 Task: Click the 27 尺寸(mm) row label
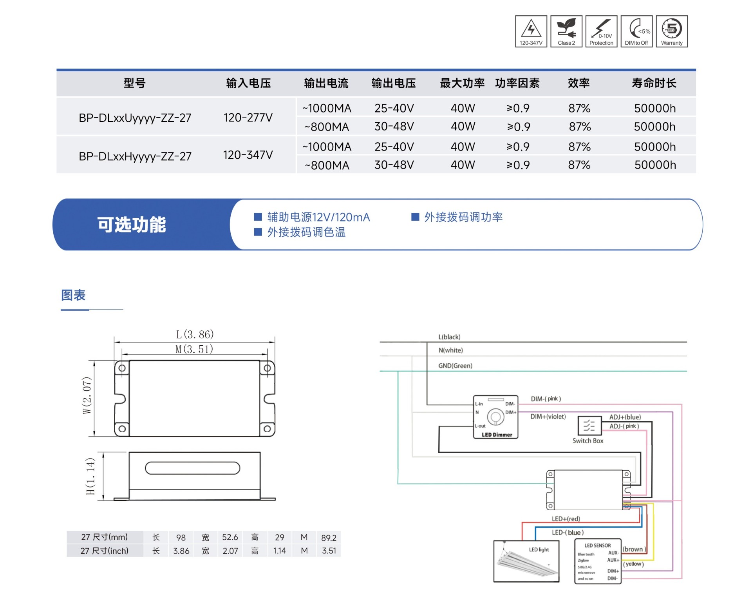tap(105, 537)
